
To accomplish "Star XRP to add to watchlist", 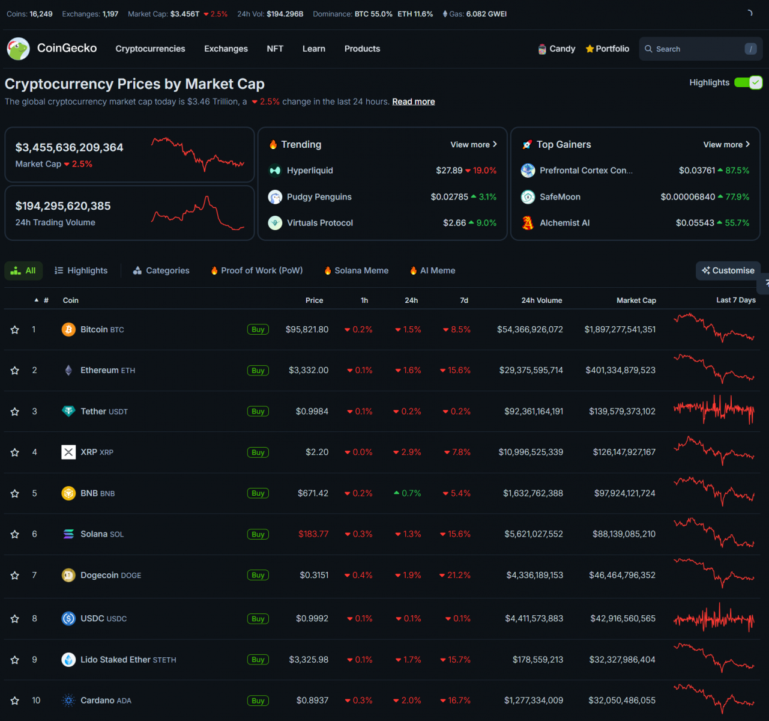I will click(15, 452).
